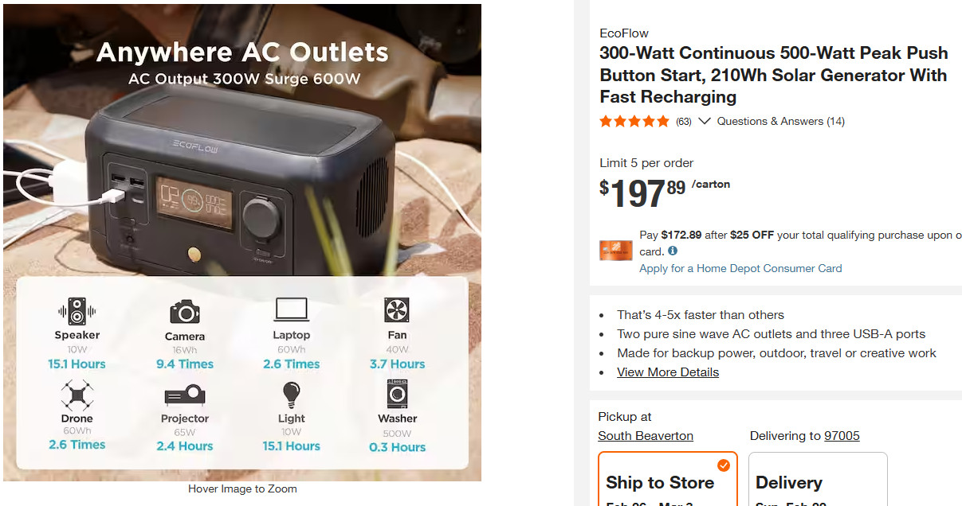Click the Washer icon in product image
Viewport: 962px width, 506px height.
397,395
